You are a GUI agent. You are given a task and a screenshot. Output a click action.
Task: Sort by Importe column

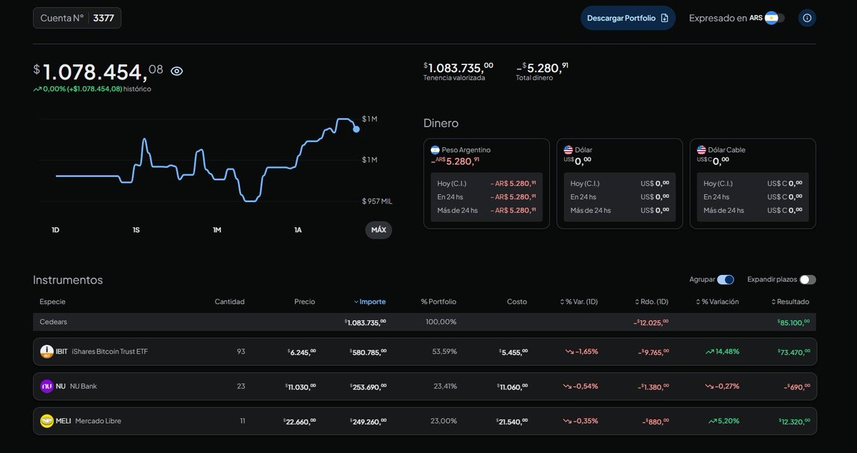coord(370,302)
